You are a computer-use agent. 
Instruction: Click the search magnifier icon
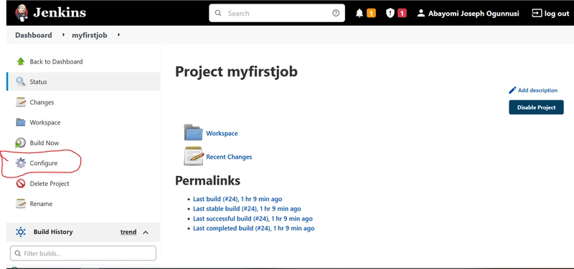pos(218,13)
